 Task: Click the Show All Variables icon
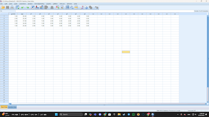pos(91,7)
